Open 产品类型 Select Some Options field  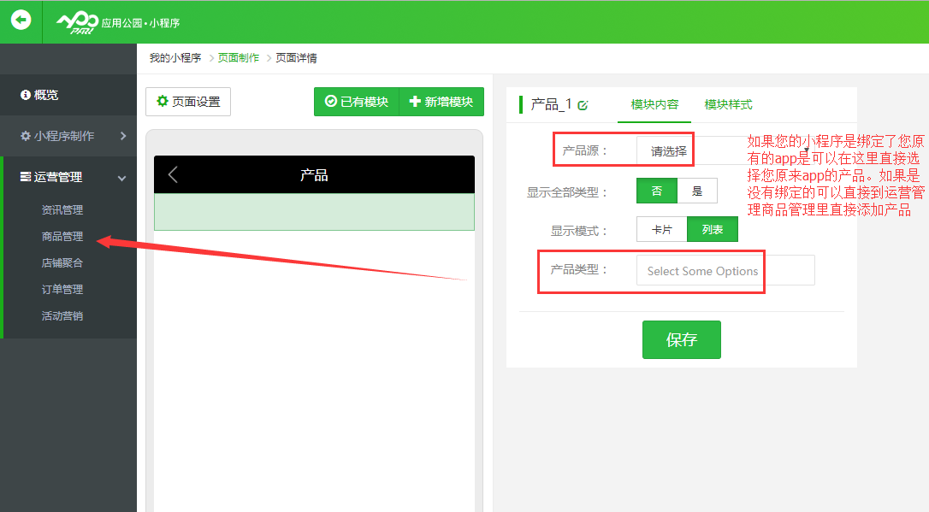725,270
